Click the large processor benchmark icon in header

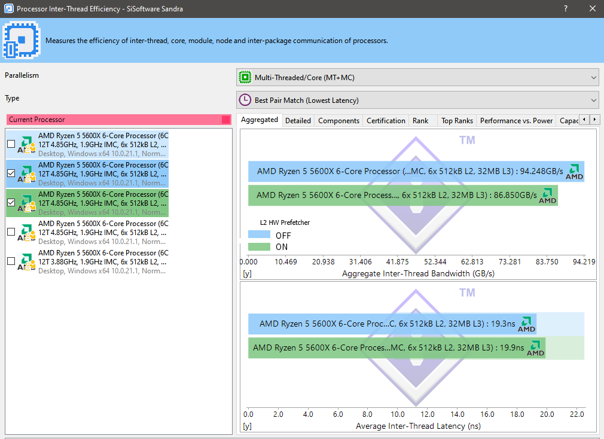coord(22,40)
